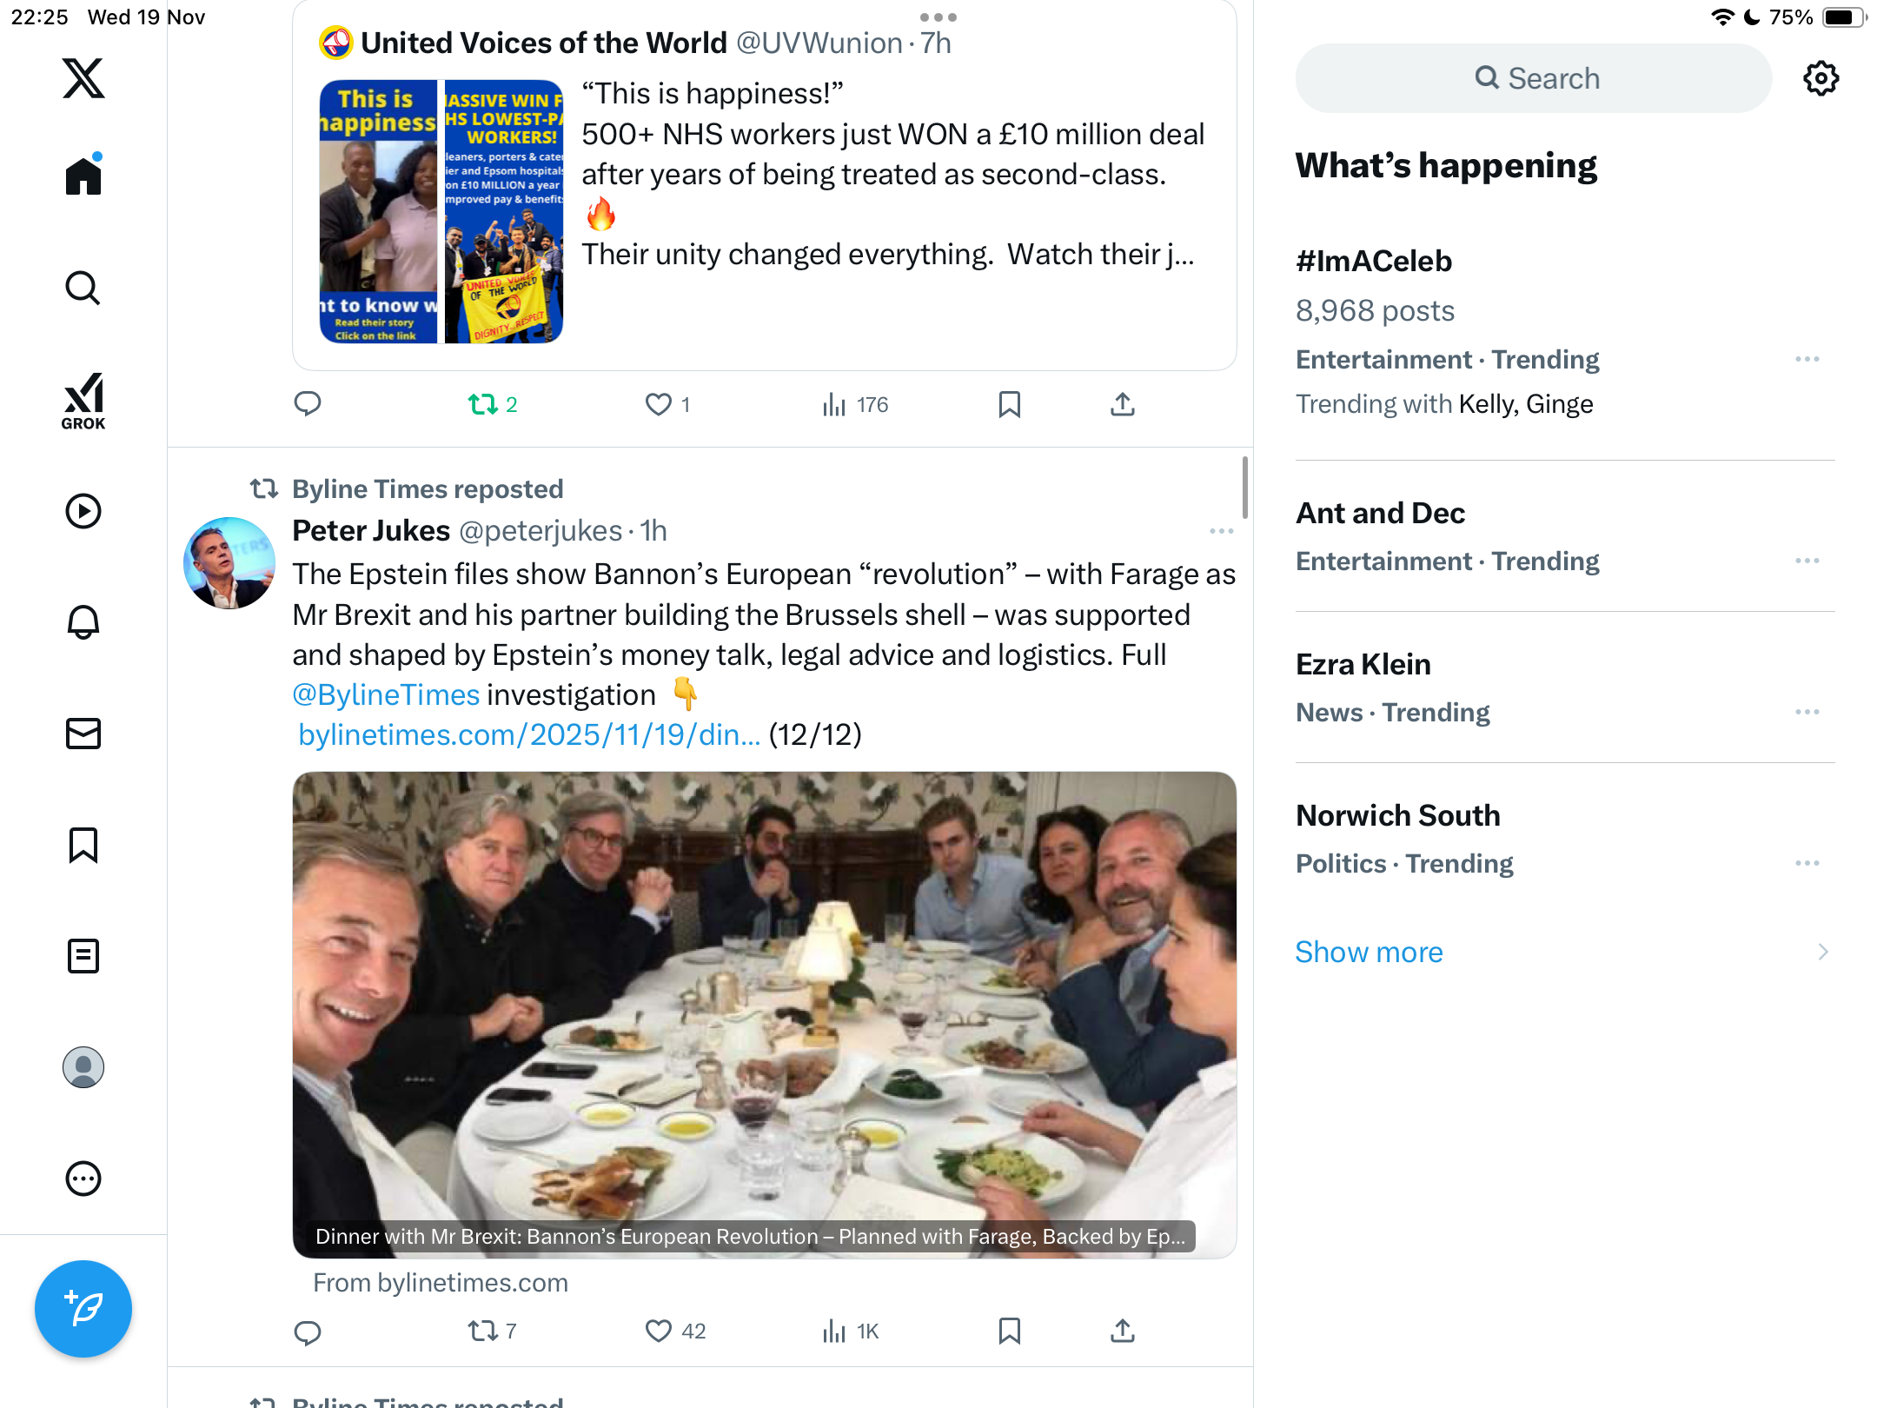Bookmark the Peter Jukes post
The width and height of the screenshot is (1877, 1408).
click(x=1009, y=1331)
